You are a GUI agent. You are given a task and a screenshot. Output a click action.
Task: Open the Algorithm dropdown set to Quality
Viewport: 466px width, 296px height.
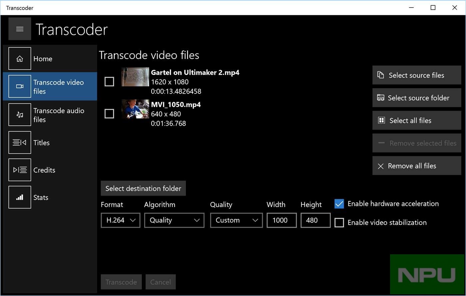[x=174, y=220]
